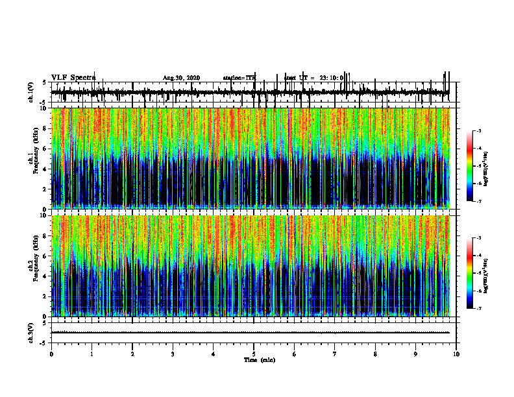This screenshot has height=397, width=514.
Task: Click the "2" kHz tick on ch.1 axis
Action: click(x=45, y=189)
